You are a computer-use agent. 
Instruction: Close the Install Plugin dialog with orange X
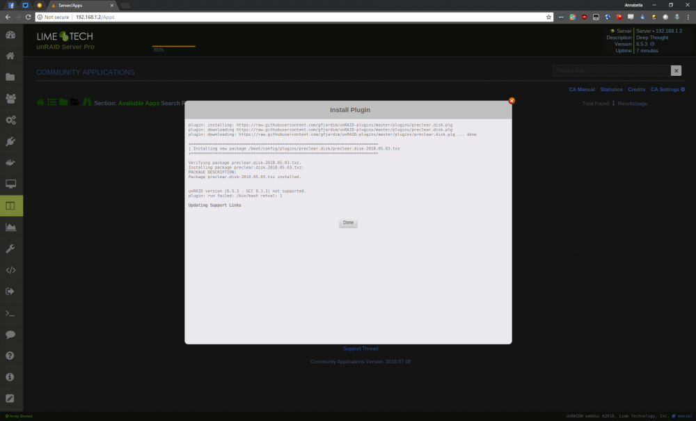point(512,101)
